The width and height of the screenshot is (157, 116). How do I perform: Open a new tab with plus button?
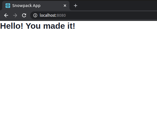tap(76, 6)
